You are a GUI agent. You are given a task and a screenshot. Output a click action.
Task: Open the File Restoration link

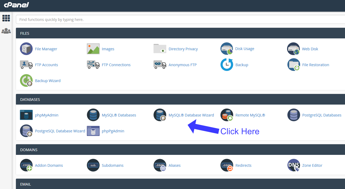pyautogui.click(x=316, y=65)
